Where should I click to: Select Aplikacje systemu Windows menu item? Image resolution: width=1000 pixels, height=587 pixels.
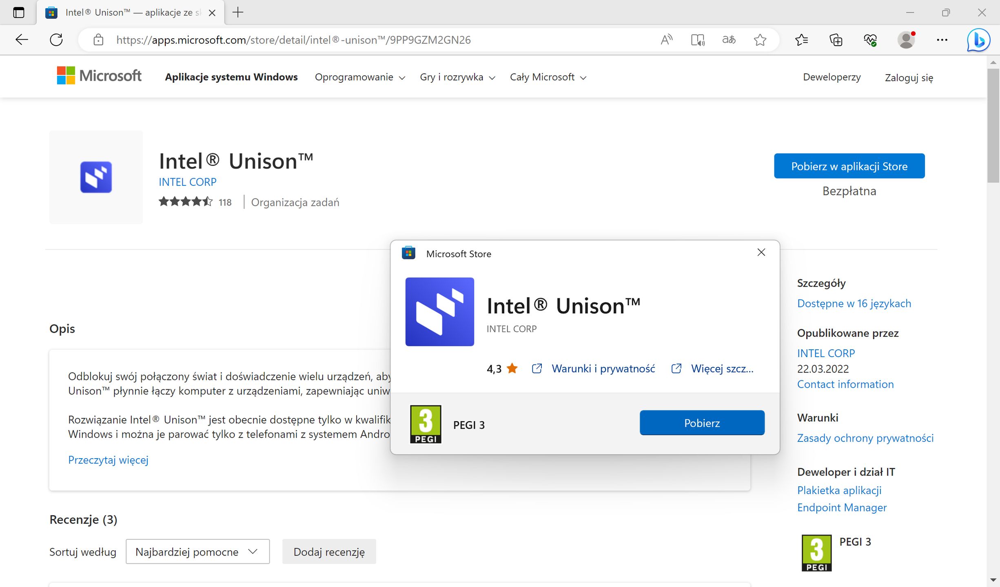point(231,77)
